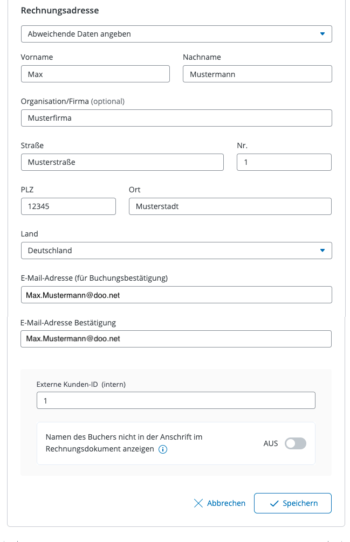Click the Externe Kunden-ID input field
This screenshot has width=350, height=542.
[176, 401]
